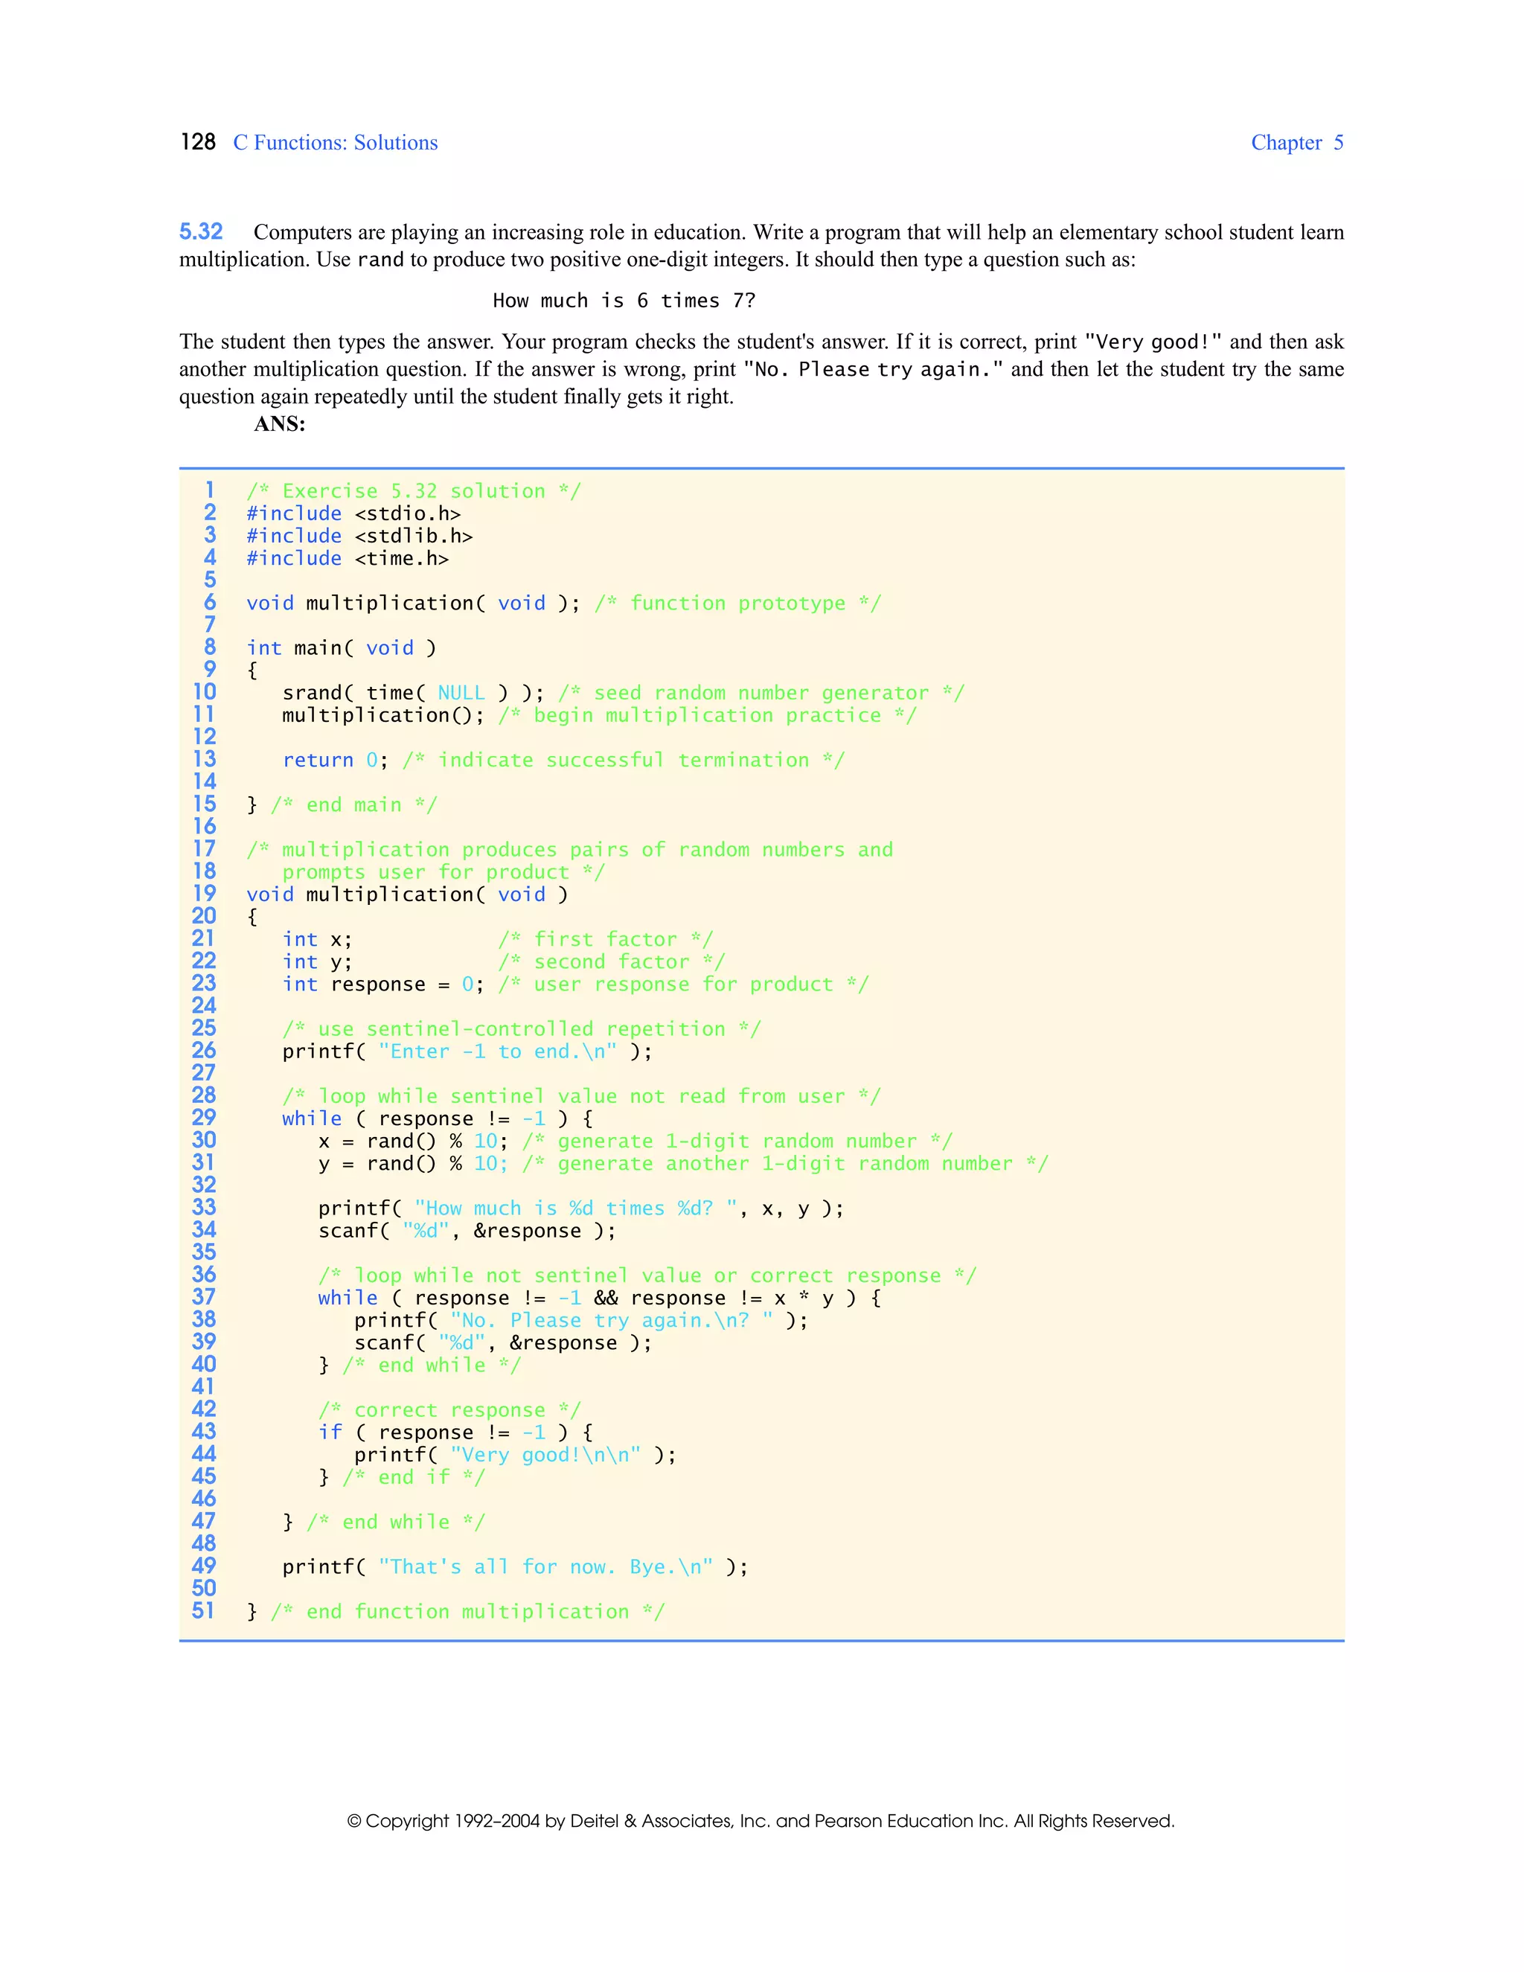1524x1972 pixels.
Task: Click line 1 Exercise 5.32 solution comment
Action: (414, 491)
